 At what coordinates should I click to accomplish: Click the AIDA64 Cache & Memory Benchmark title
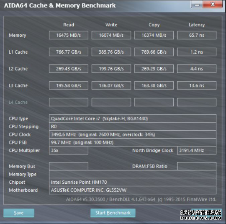60,5
